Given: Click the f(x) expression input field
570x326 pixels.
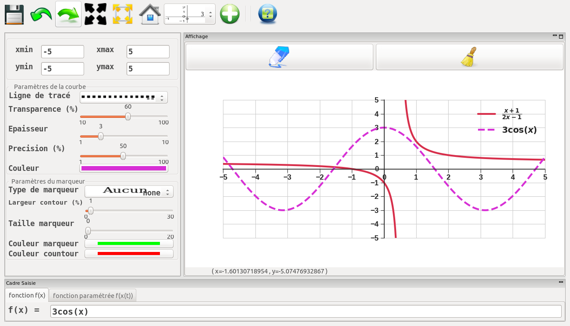Looking at the screenshot, I should pos(306,312).
